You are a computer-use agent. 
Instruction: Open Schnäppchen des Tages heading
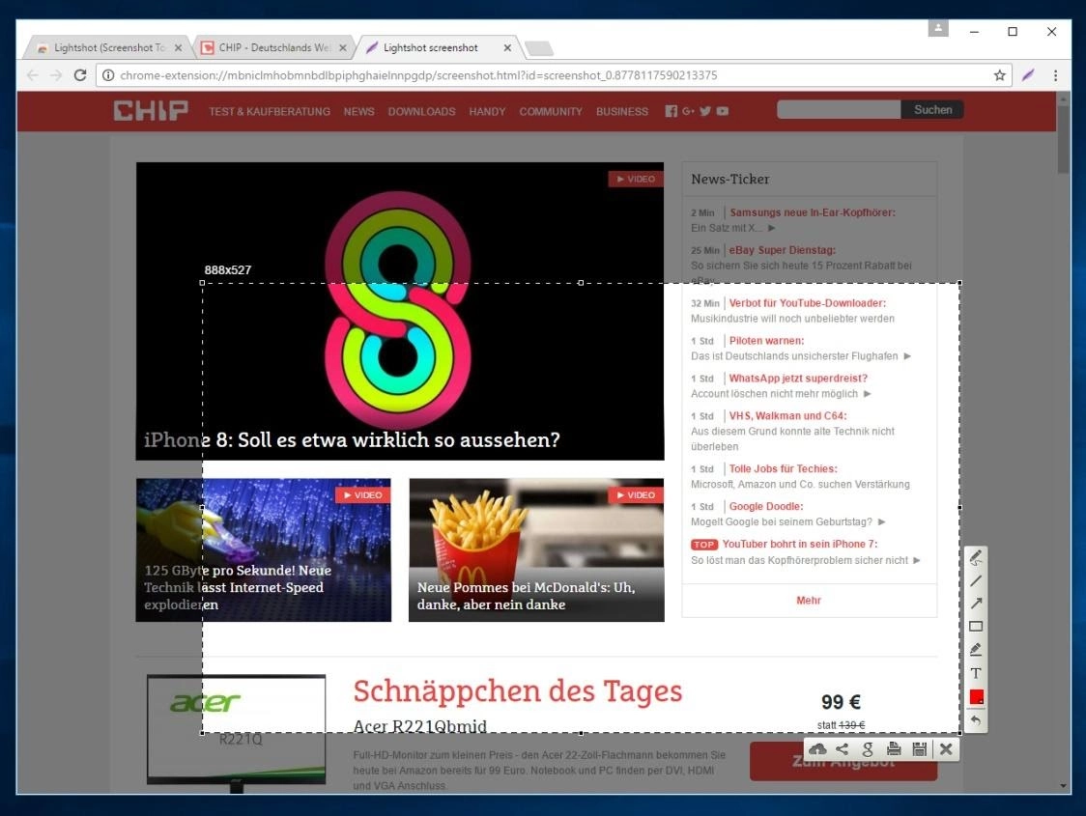[x=517, y=690]
